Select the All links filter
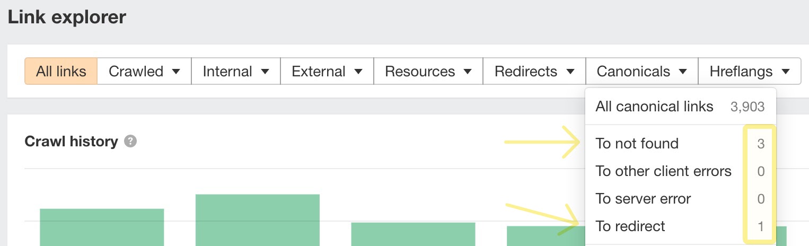Viewport: 809px width, 246px height. click(61, 72)
